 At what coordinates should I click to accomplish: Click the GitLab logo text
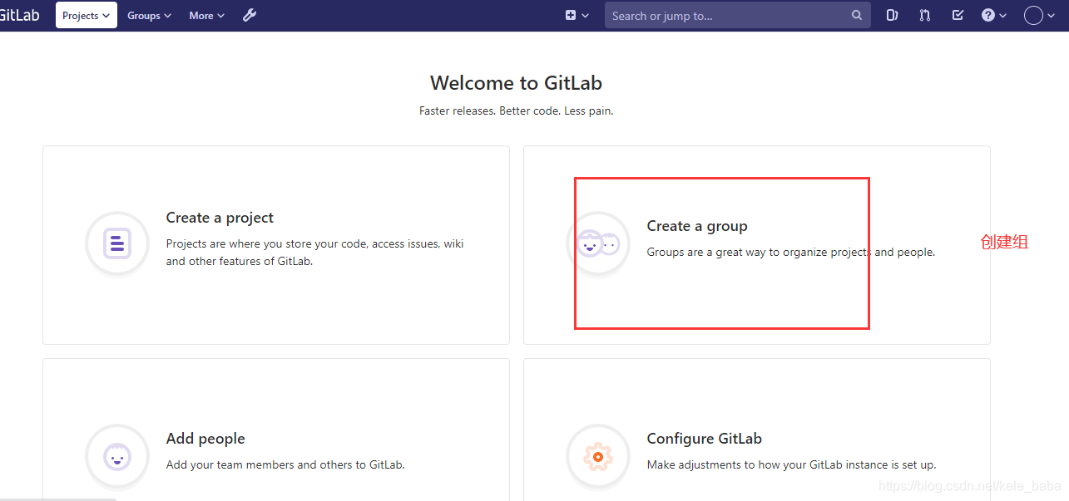19,15
